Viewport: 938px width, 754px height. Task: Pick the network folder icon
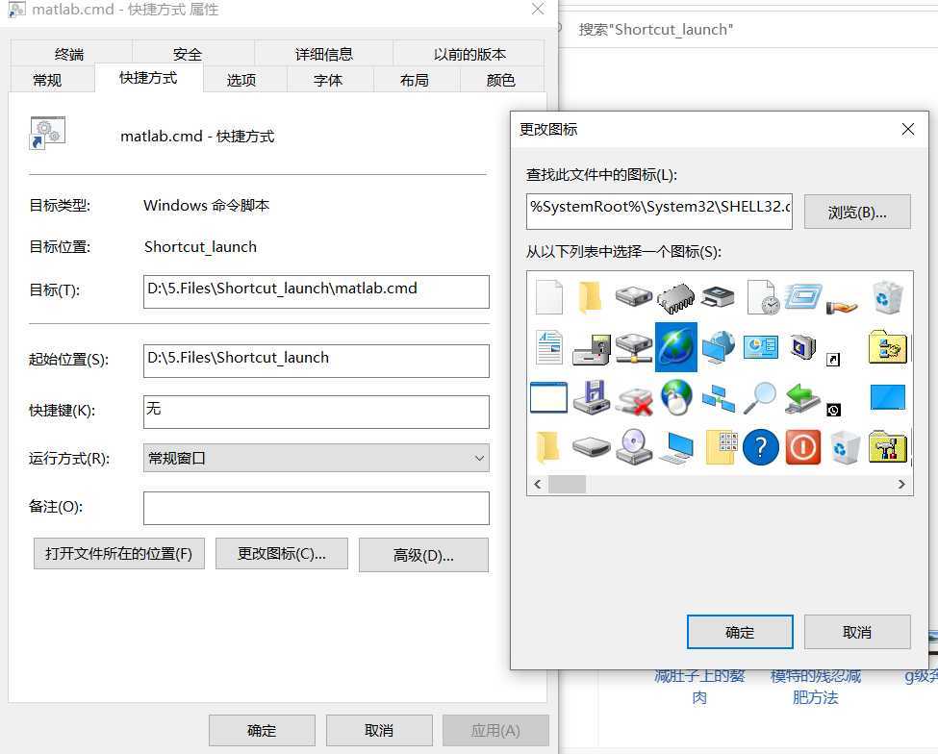click(888, 347)
